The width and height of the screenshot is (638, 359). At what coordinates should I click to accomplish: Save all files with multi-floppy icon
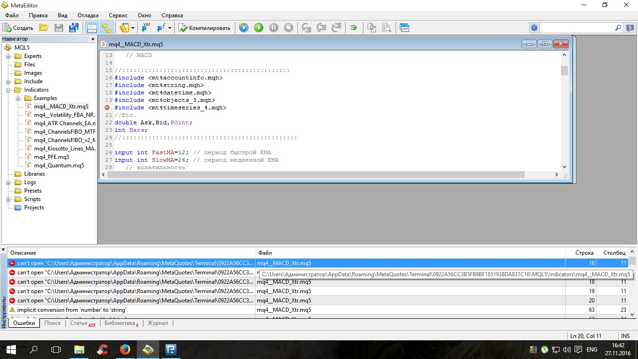[73, 28]
